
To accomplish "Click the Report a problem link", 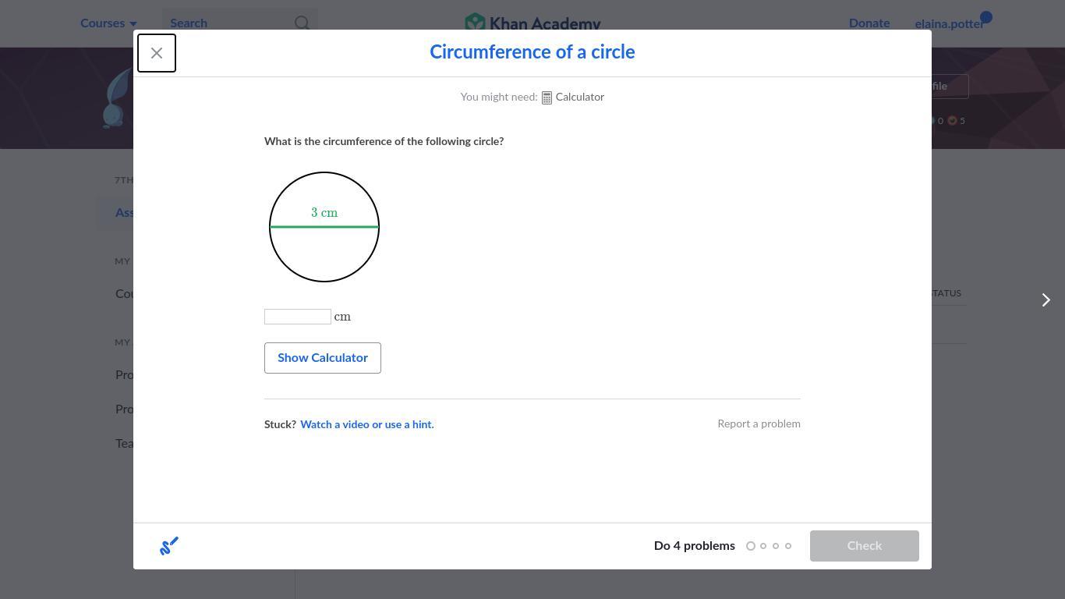I will pyautogui.click(x=759, y=424).
